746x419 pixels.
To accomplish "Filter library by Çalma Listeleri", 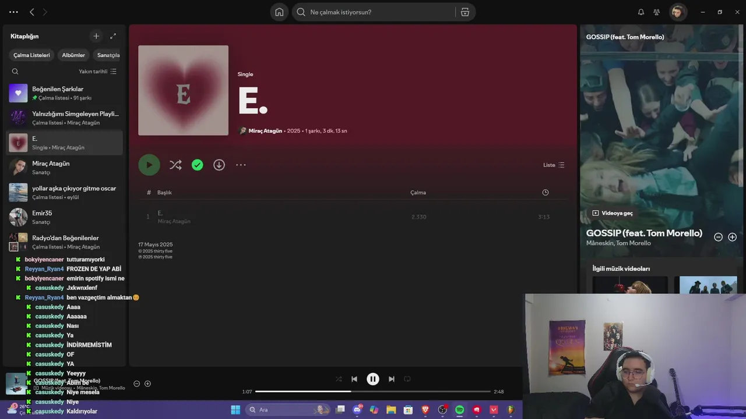I will click(x=31, y=55).
